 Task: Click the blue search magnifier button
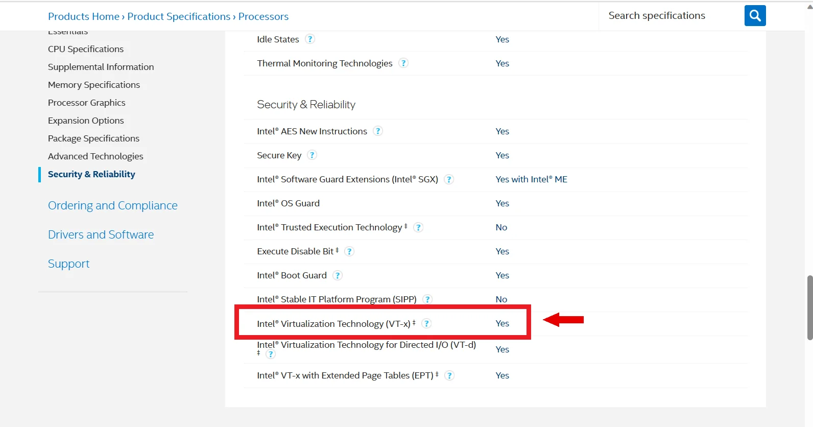click(755, 16)
